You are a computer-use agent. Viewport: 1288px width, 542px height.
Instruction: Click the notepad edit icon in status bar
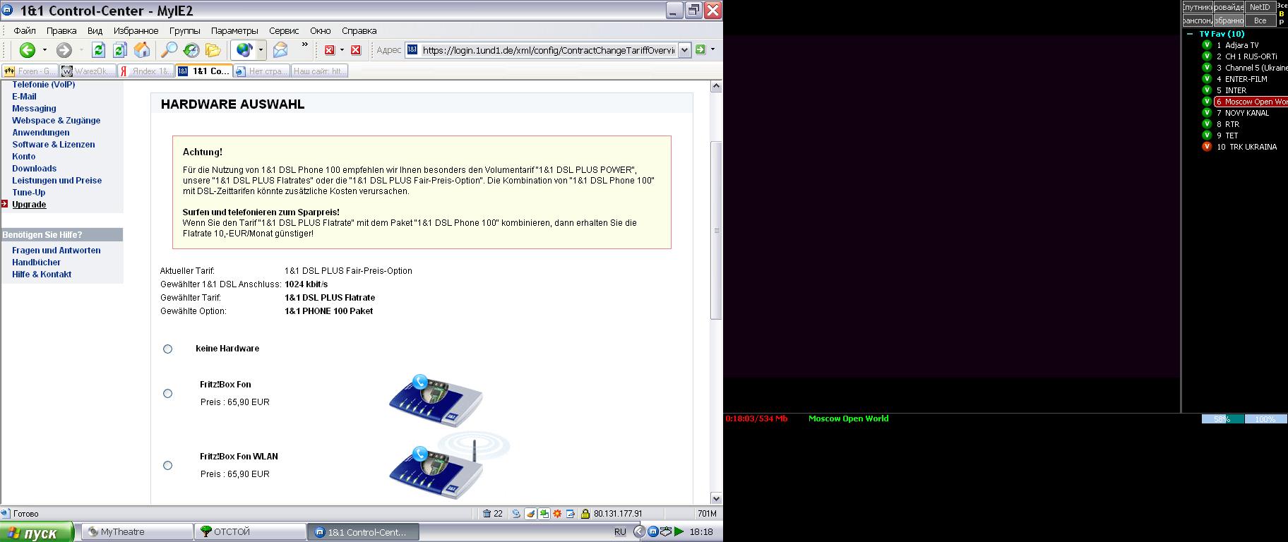click(571, 514)
